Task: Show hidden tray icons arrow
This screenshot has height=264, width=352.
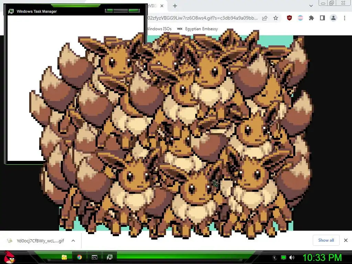Action: [274, 258]
